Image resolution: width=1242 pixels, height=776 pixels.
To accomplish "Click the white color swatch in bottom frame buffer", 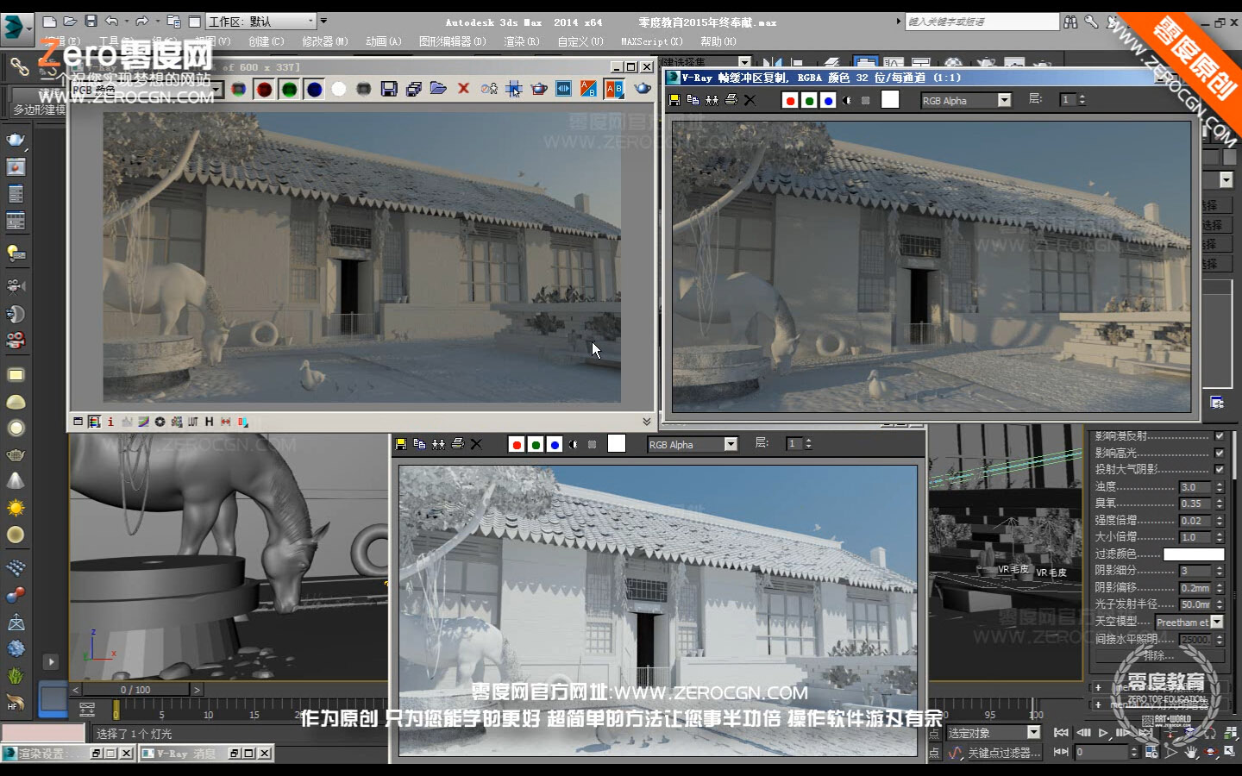I will point(617,444).
